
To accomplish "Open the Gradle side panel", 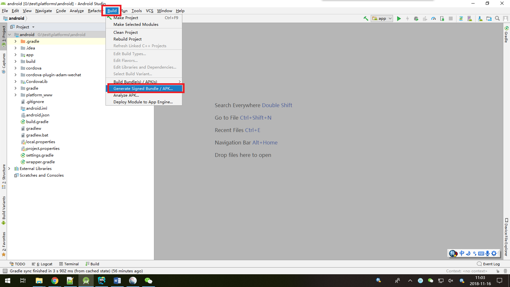I will (x=506, y=34).
